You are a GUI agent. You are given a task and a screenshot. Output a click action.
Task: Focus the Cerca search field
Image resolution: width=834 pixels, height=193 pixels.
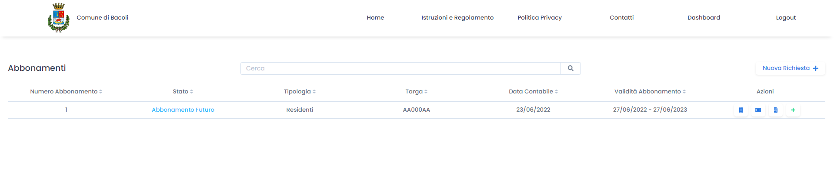click(x=400, y=68)
